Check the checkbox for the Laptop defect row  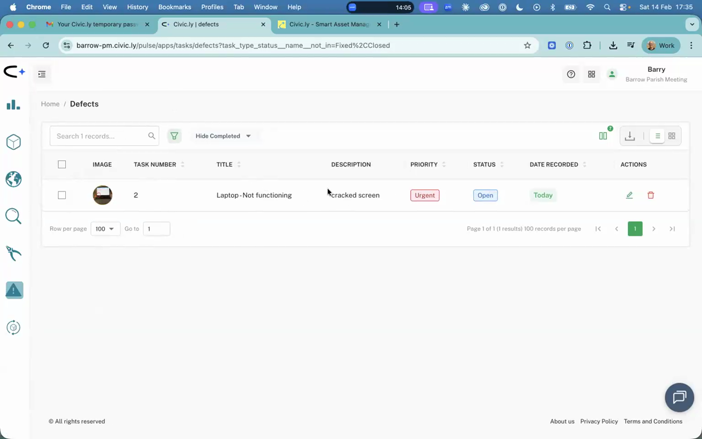point(61,195)
